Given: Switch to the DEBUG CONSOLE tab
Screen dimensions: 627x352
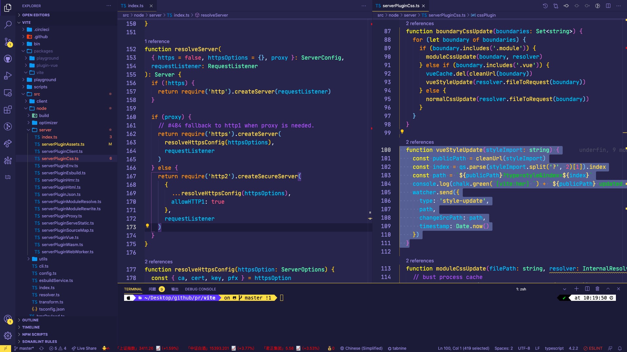Looking at the screenshot, I should pyautogui.click(x=200, y=289).
